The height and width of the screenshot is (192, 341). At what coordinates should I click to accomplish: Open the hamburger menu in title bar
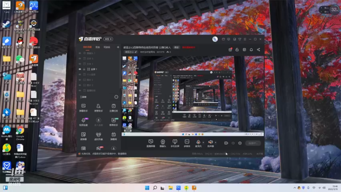click(x=245, y=39)
